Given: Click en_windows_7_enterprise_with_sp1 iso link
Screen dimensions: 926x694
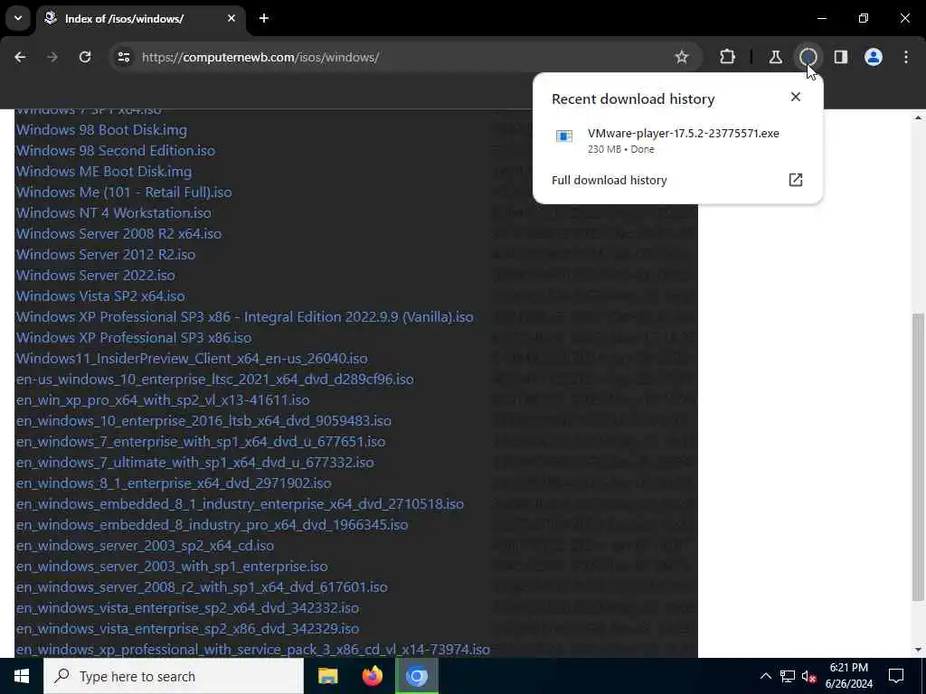Looking at the screenshot, I should tap(201, 441).
